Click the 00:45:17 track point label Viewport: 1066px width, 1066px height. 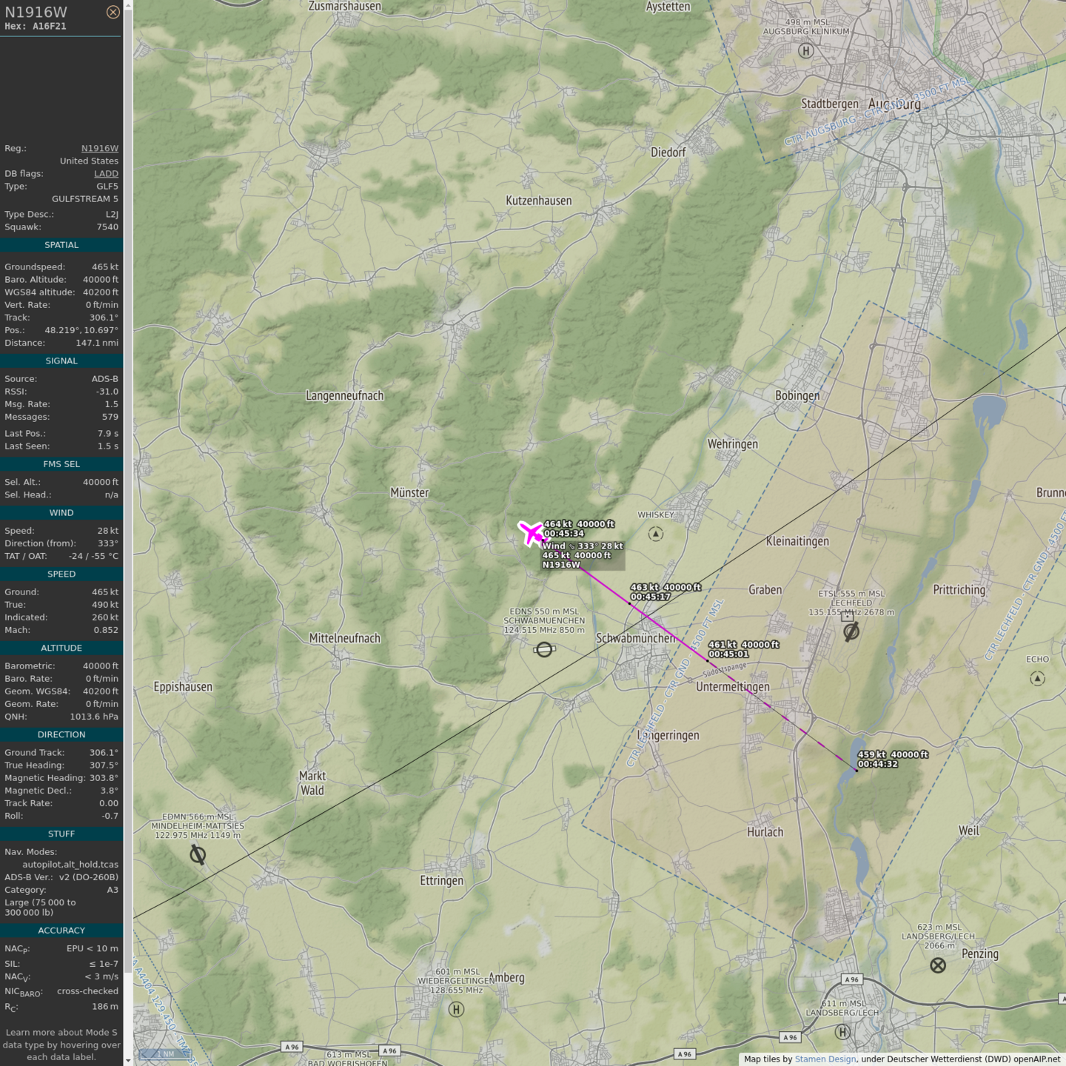[x=650, y=597]
